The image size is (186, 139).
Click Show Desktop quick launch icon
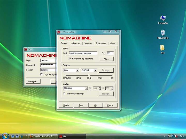tap(13, 136)
